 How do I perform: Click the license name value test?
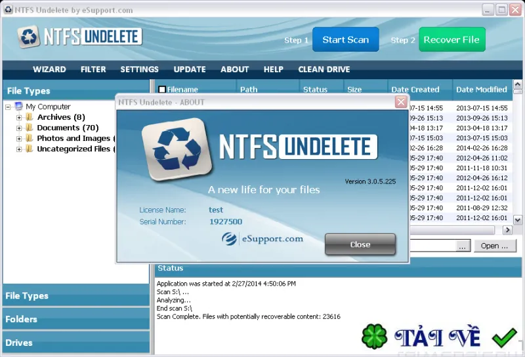tap(216, 210)
